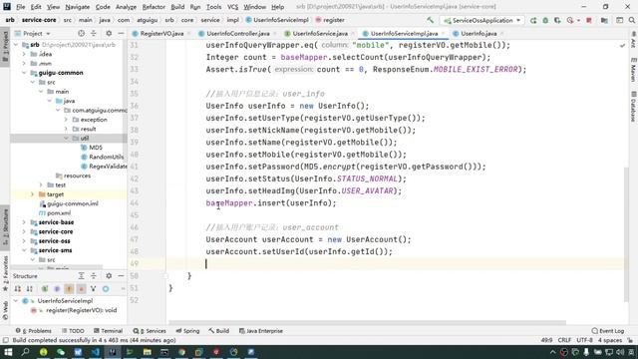Open Maven tool window on right edge
The height and width of the screenshot is (359, 638).
tap(633, 70)
